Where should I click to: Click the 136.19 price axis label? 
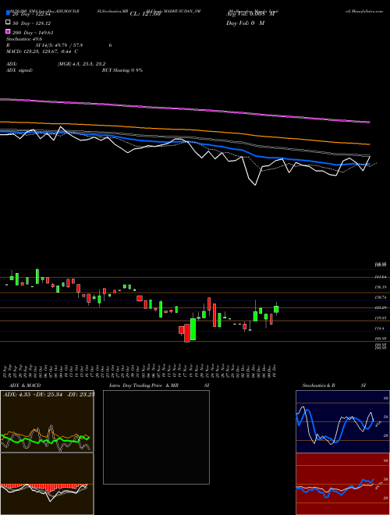381,287
